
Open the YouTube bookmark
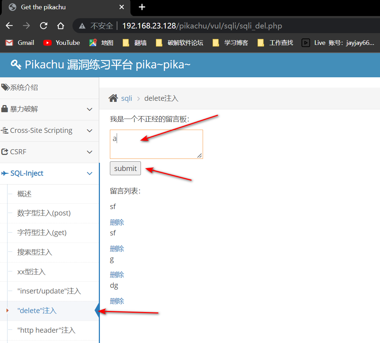coord(61,43)
